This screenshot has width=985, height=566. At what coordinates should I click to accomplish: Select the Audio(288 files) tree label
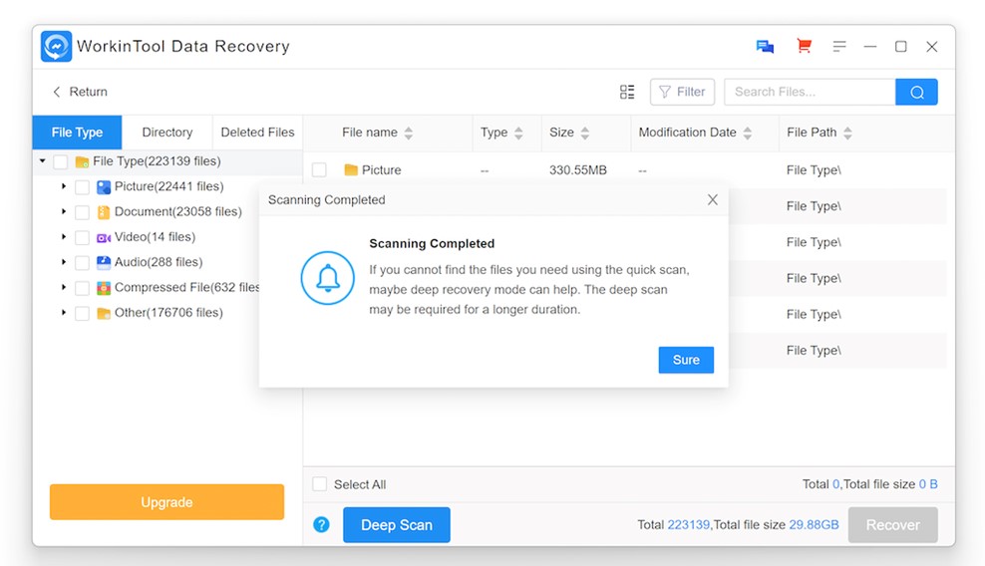[x=159, y=262]
